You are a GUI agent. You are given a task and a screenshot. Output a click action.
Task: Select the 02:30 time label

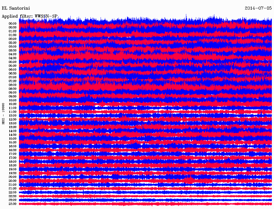pos(13,43)
